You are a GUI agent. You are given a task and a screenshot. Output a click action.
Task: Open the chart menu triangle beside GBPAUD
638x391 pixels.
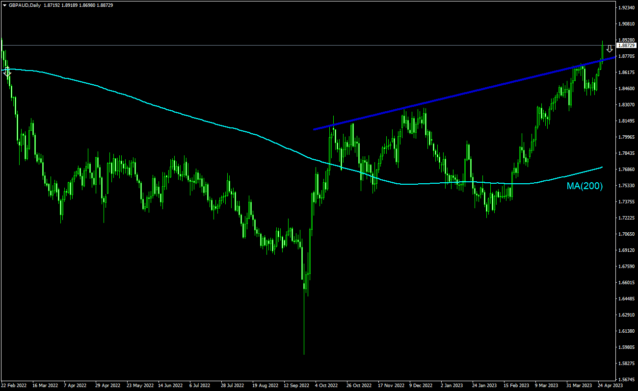click(4, 5)
